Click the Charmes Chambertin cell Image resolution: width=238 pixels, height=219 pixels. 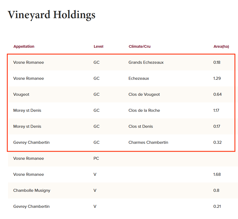pyautogui.click(x=148, y=142)
